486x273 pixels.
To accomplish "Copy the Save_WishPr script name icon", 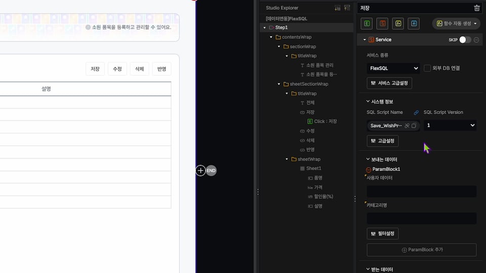I will click(414, 126).
